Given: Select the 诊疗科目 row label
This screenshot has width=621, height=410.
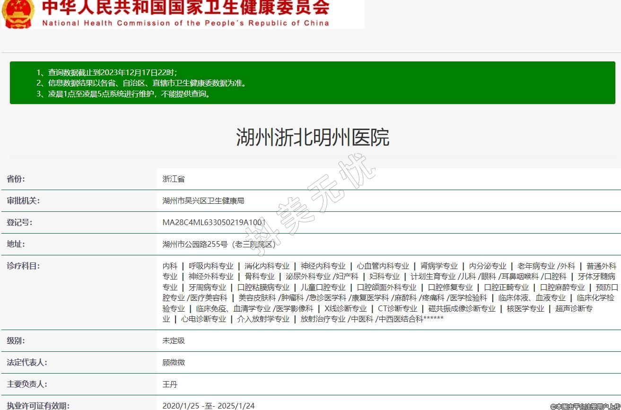Looking at the screenshot, I should pos(23,266).
